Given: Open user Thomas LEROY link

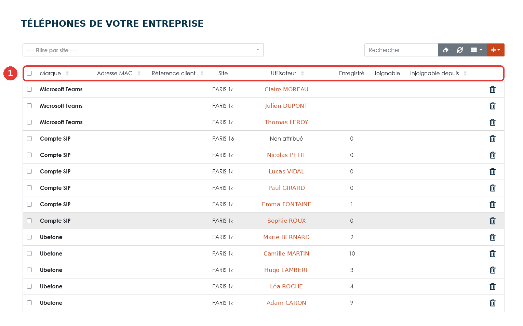Looking at the screenshot, I should tap(286, 122).
